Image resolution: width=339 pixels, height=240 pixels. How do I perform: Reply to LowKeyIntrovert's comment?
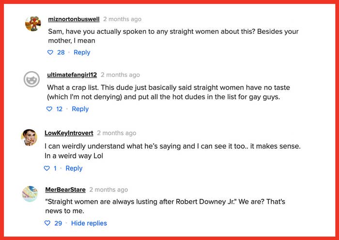[74, 168]
